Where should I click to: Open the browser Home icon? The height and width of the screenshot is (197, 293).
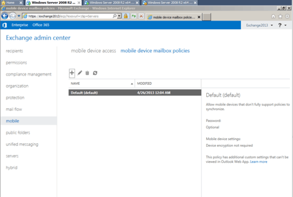pos(273,16)
